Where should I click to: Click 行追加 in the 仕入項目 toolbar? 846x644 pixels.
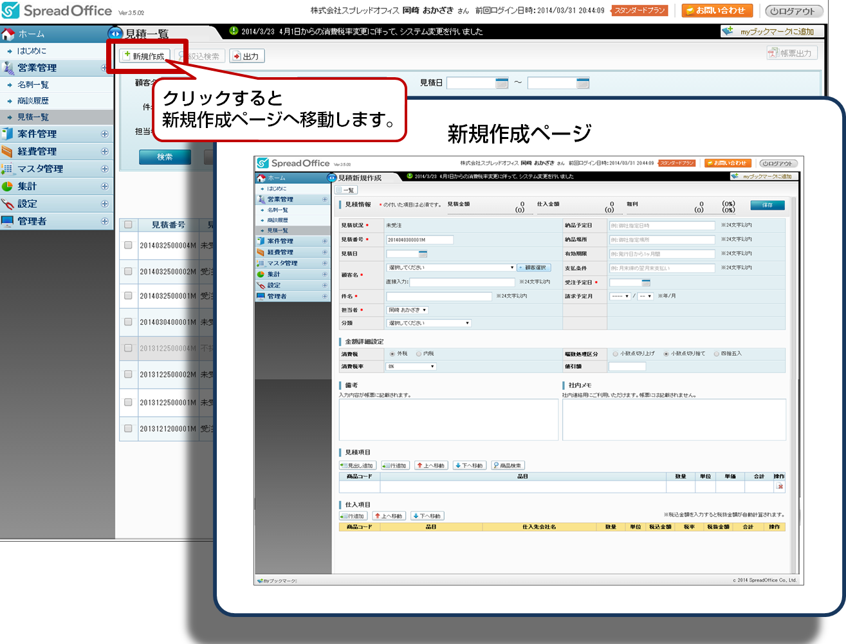[353, 516]
